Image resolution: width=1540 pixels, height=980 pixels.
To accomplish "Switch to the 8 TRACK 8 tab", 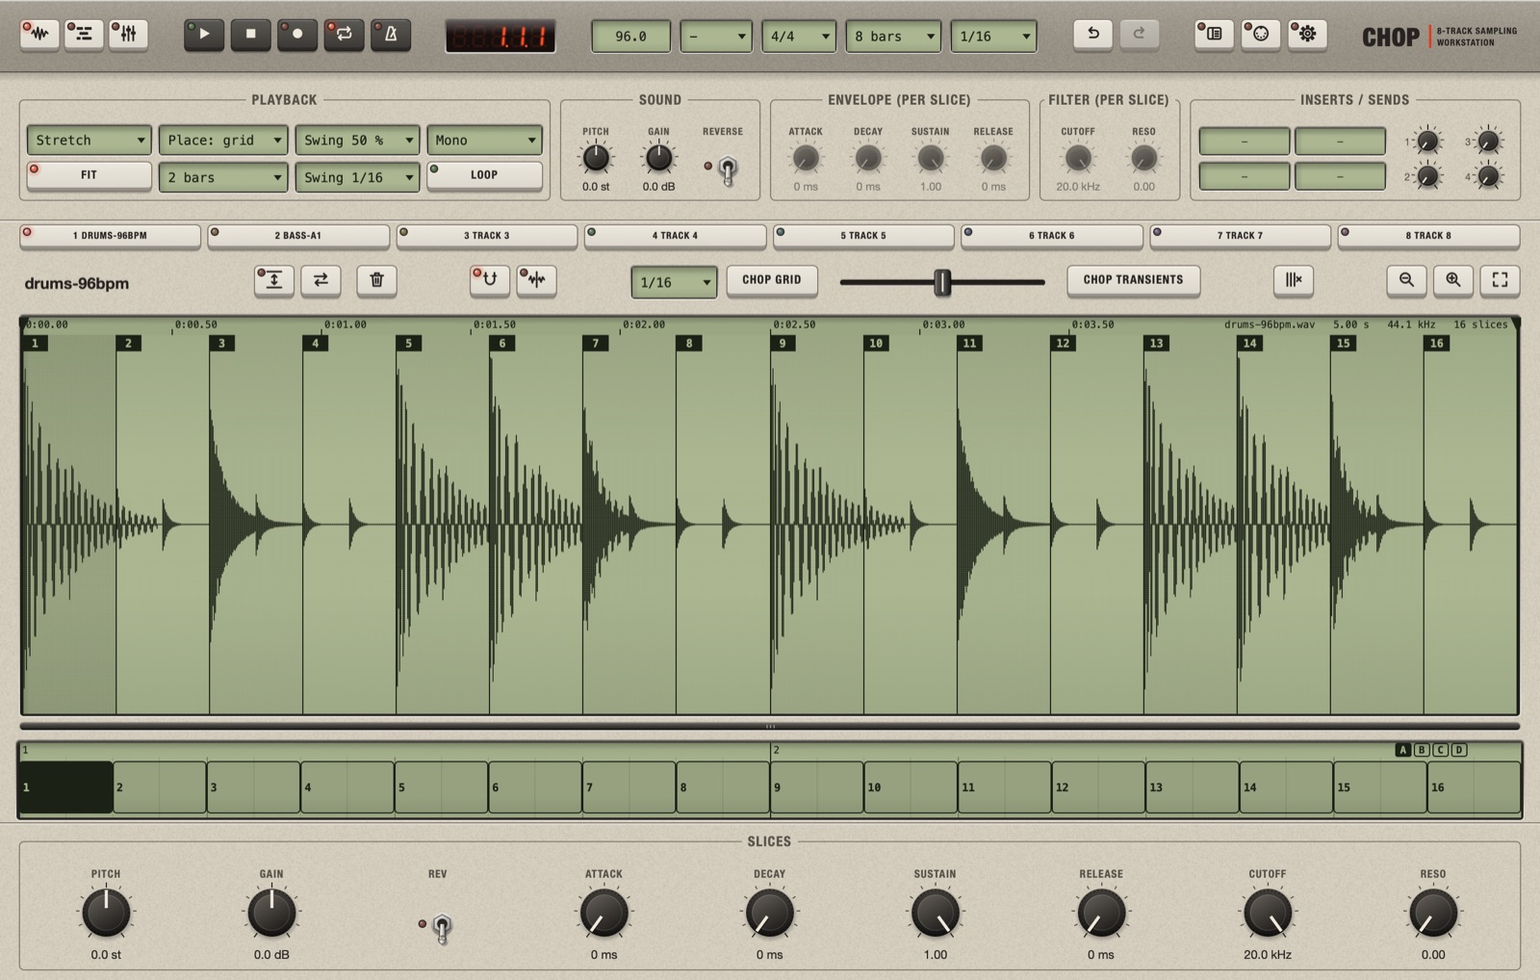I will point(1428,236).
